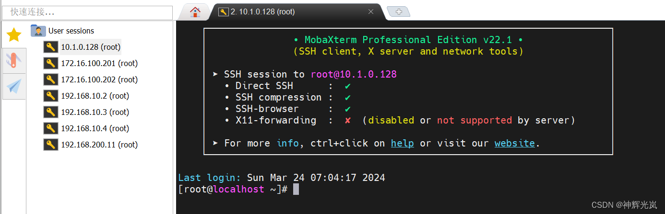The image size is (665, 214).
Task: Click into the quick connect input field
Action: pos(87,12)
